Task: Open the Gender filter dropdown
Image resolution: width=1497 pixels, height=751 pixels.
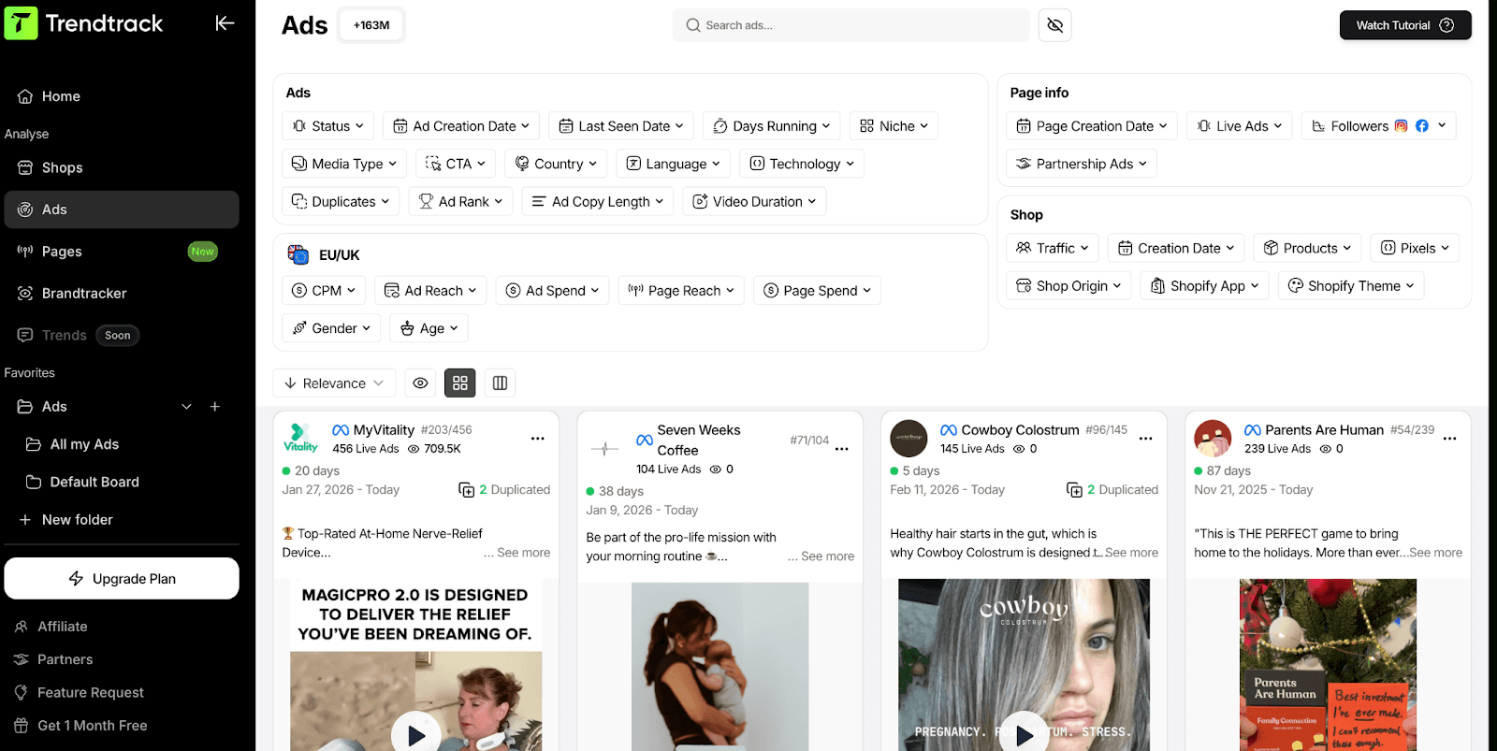Action: (x=331, y=328)
